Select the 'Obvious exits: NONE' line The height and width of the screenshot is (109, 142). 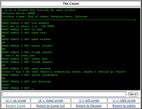click(18, 13)
